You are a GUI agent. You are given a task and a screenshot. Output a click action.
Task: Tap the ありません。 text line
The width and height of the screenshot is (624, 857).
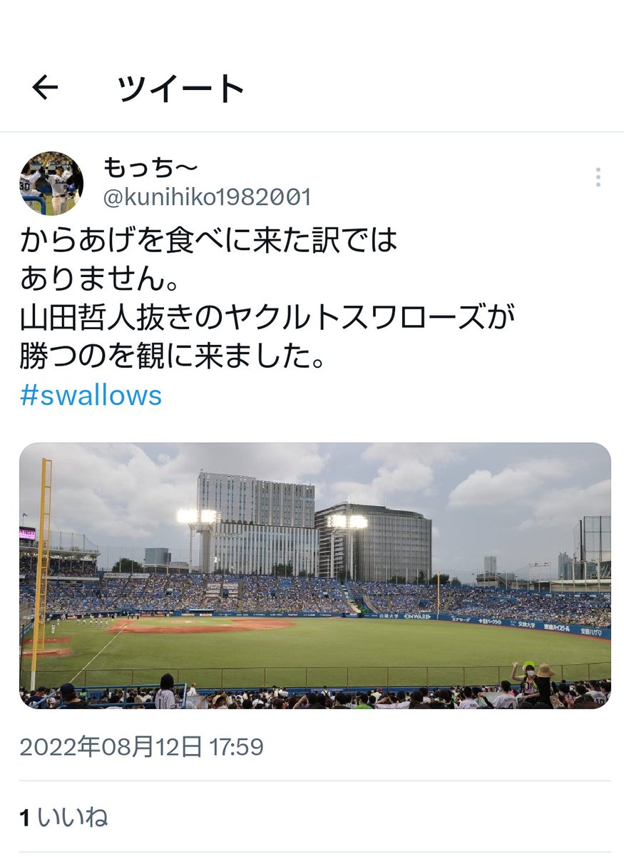(x=99, y=280)
